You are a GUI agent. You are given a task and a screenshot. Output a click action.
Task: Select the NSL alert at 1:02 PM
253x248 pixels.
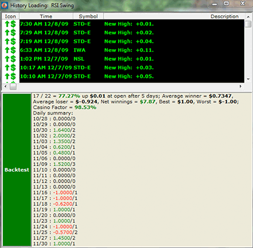click(x=132, y=59)
